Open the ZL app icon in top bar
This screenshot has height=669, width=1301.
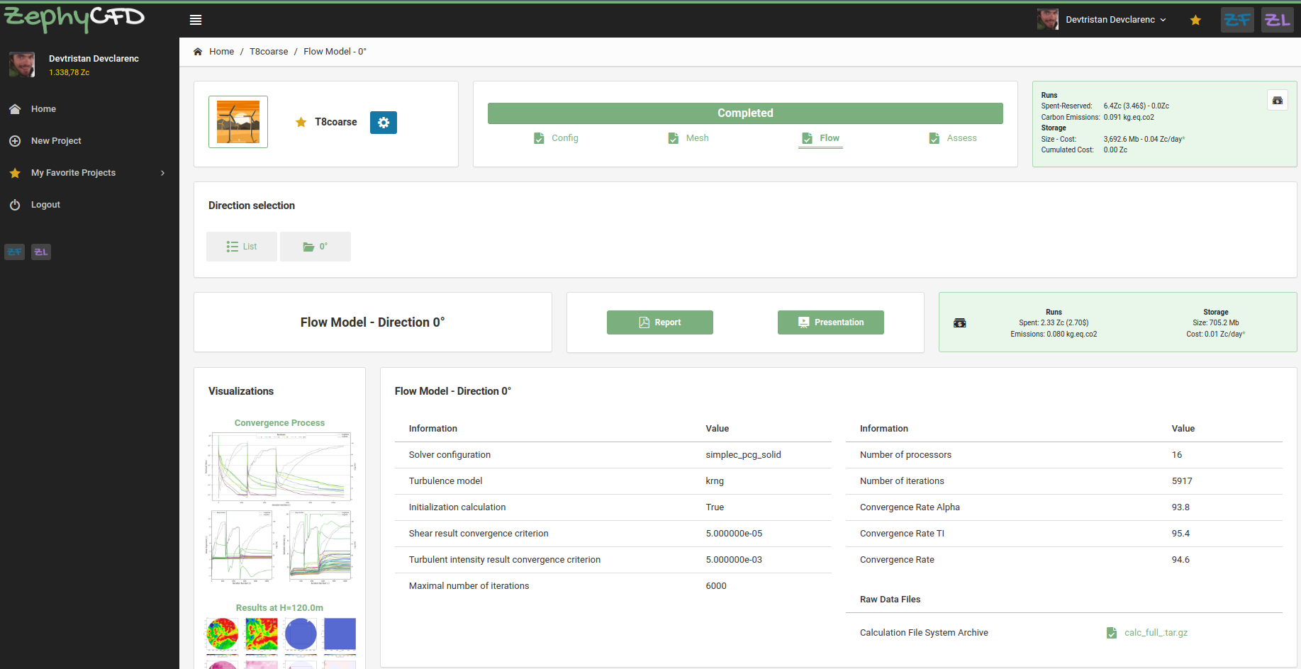point(1278,20)
